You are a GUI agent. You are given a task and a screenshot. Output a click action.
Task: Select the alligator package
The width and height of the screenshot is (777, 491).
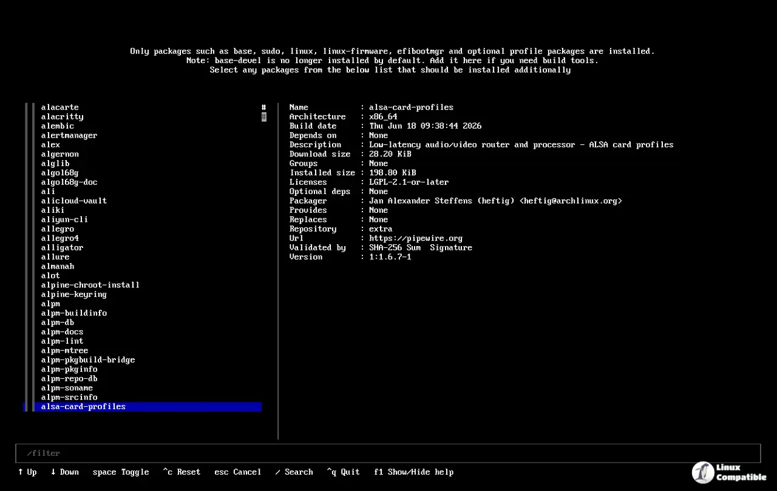[x=62, y=248]
